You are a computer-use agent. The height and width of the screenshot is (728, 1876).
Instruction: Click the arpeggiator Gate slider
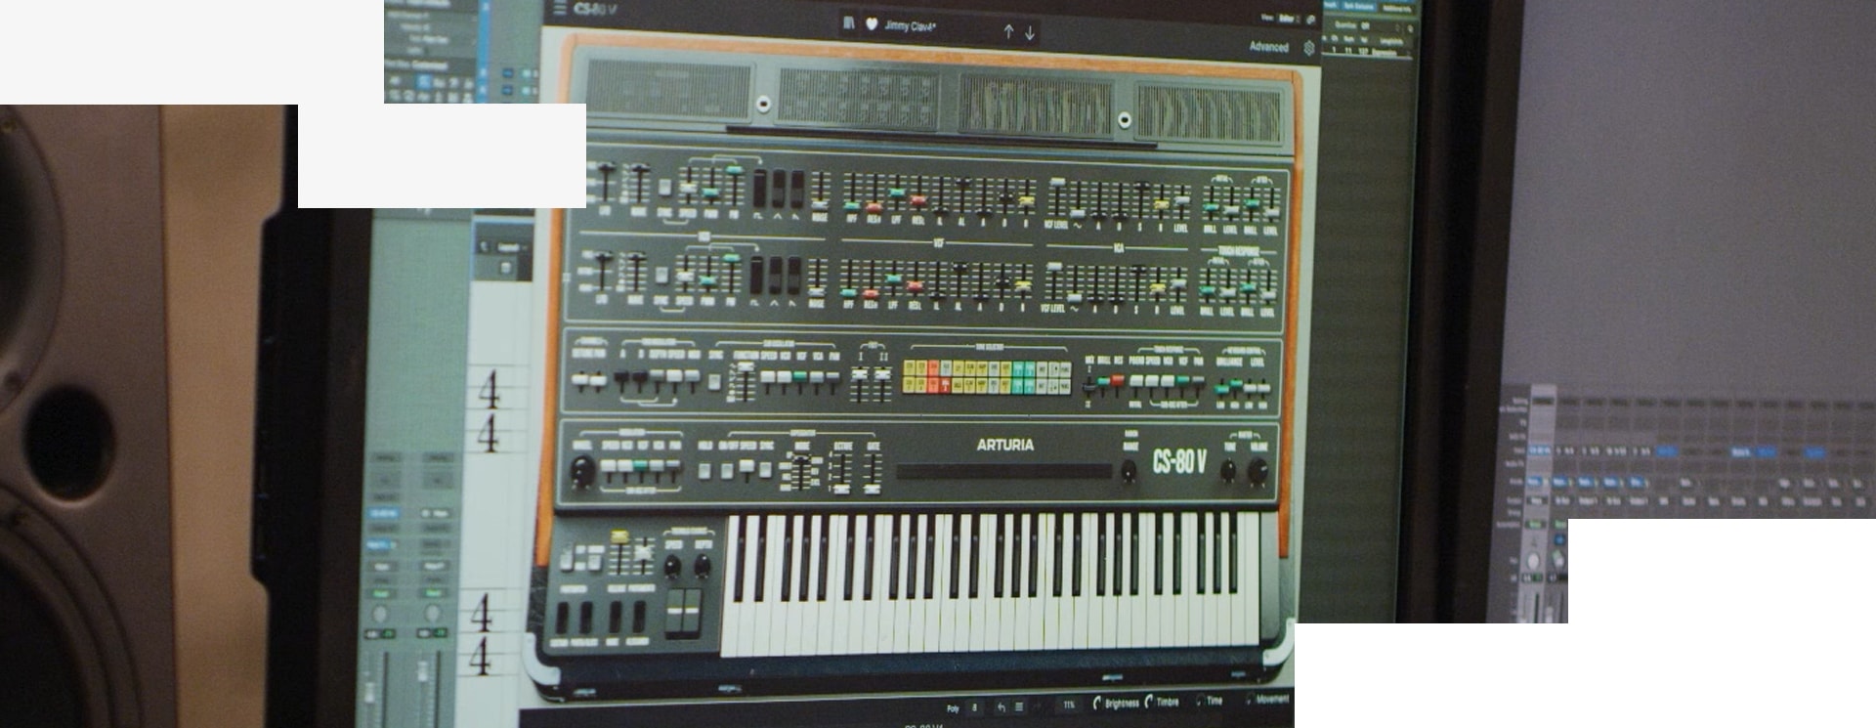pyautogui.click(x=873, y=472)
